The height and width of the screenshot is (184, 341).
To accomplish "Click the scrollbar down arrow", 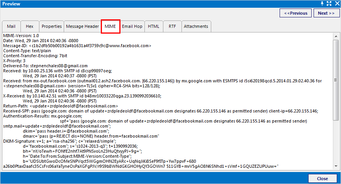I will pos(336,166).
